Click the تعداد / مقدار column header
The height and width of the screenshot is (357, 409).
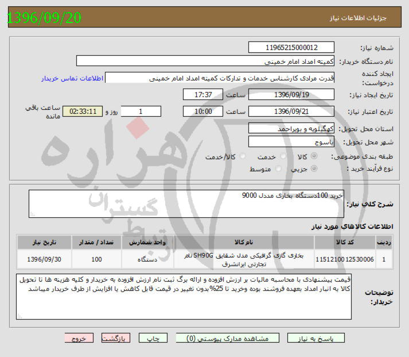[x=96, y=242]
